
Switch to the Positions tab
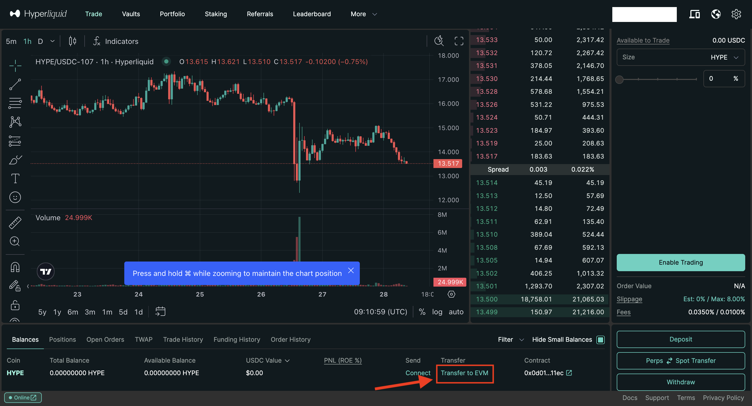tap(62, 339)
